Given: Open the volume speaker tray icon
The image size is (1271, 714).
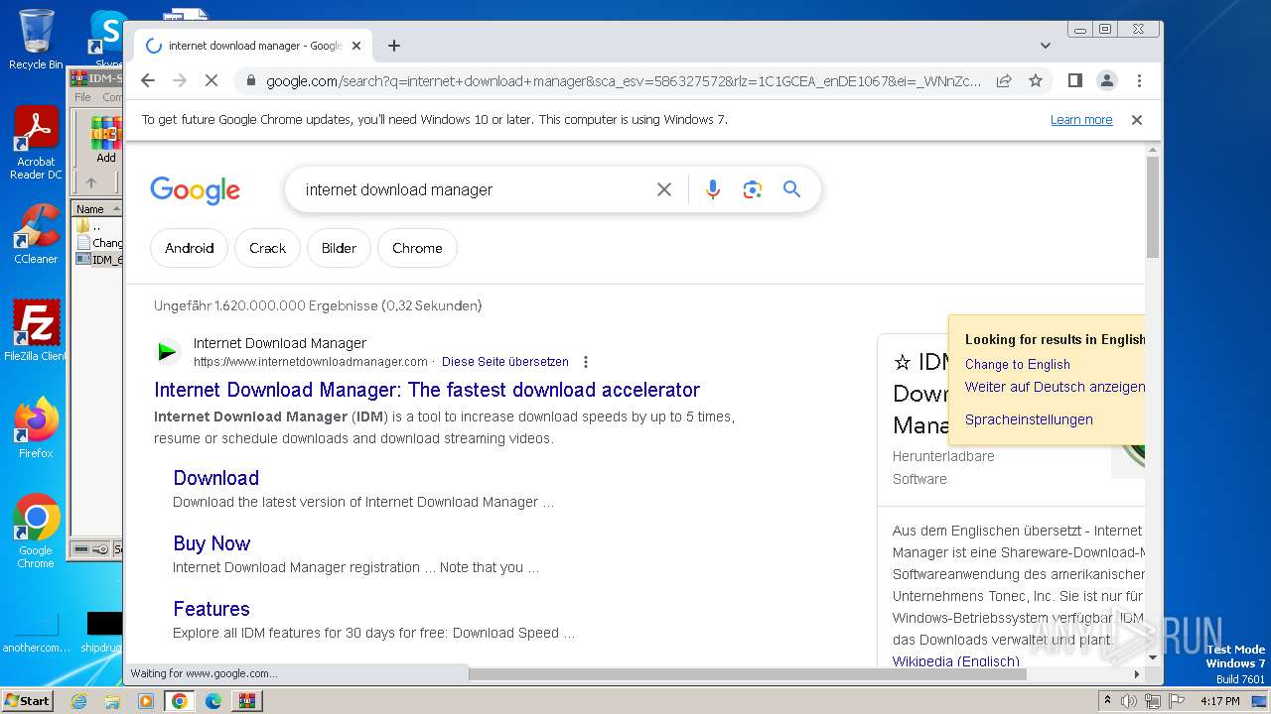Looking at the screenshot, I should [1129, 701].
